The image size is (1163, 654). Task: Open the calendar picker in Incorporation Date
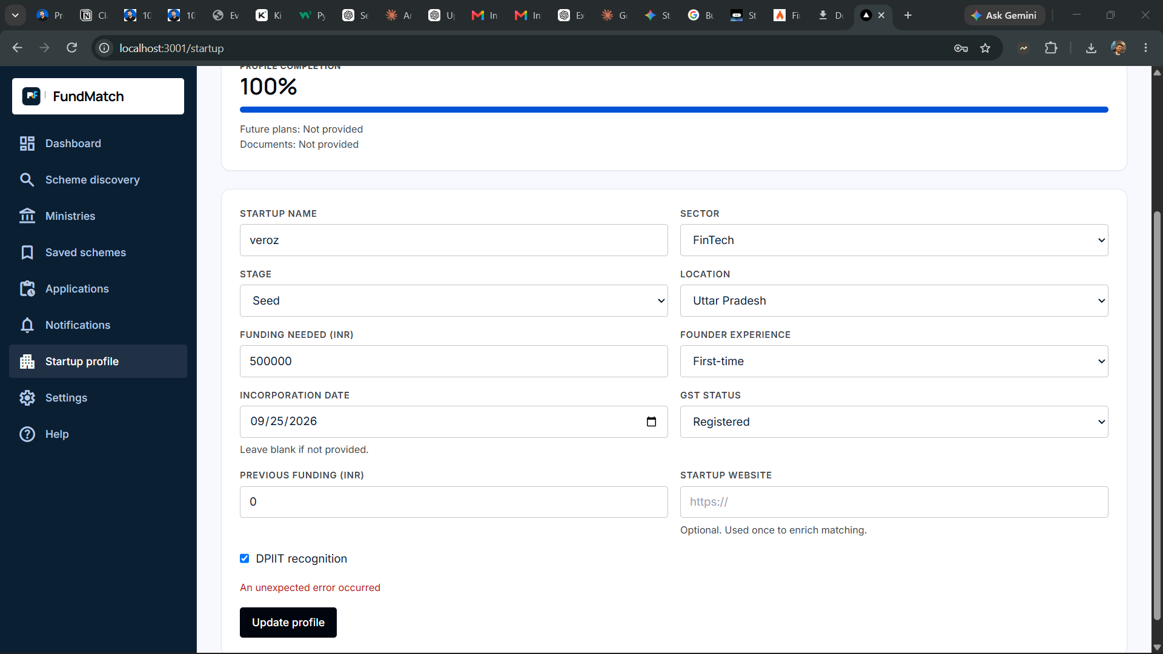(x=651, y=421)
